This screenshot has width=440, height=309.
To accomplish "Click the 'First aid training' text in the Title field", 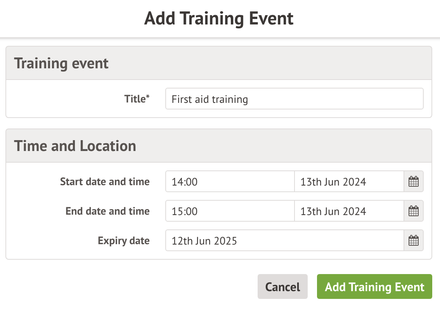I will 210,99.
